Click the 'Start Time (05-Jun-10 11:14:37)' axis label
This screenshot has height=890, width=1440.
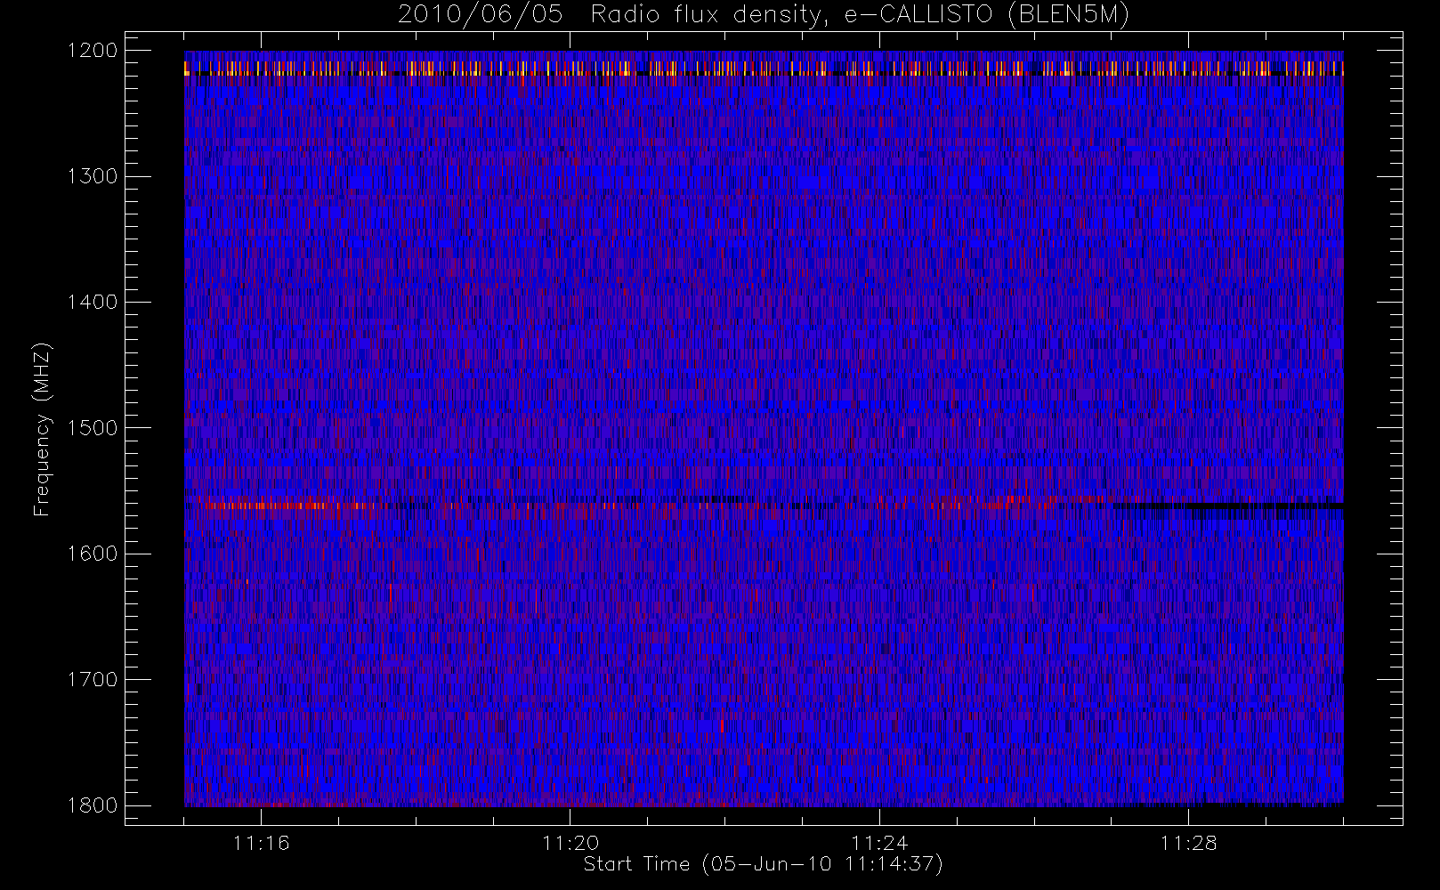click(x=763, y=864)
